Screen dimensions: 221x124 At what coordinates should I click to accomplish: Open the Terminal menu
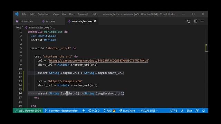83,14
